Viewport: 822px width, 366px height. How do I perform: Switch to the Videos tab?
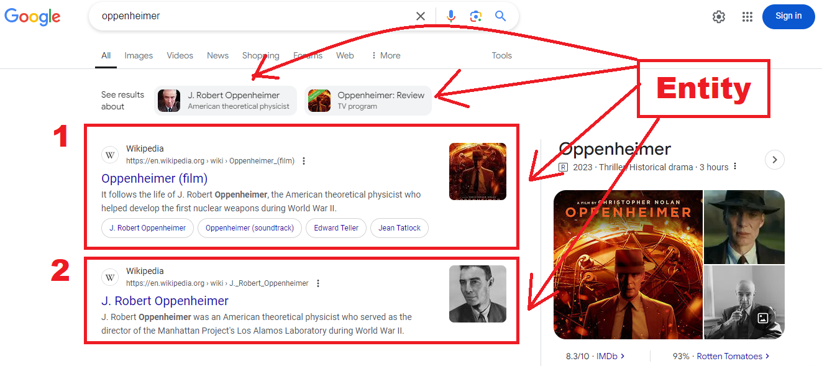pos(180,55)
